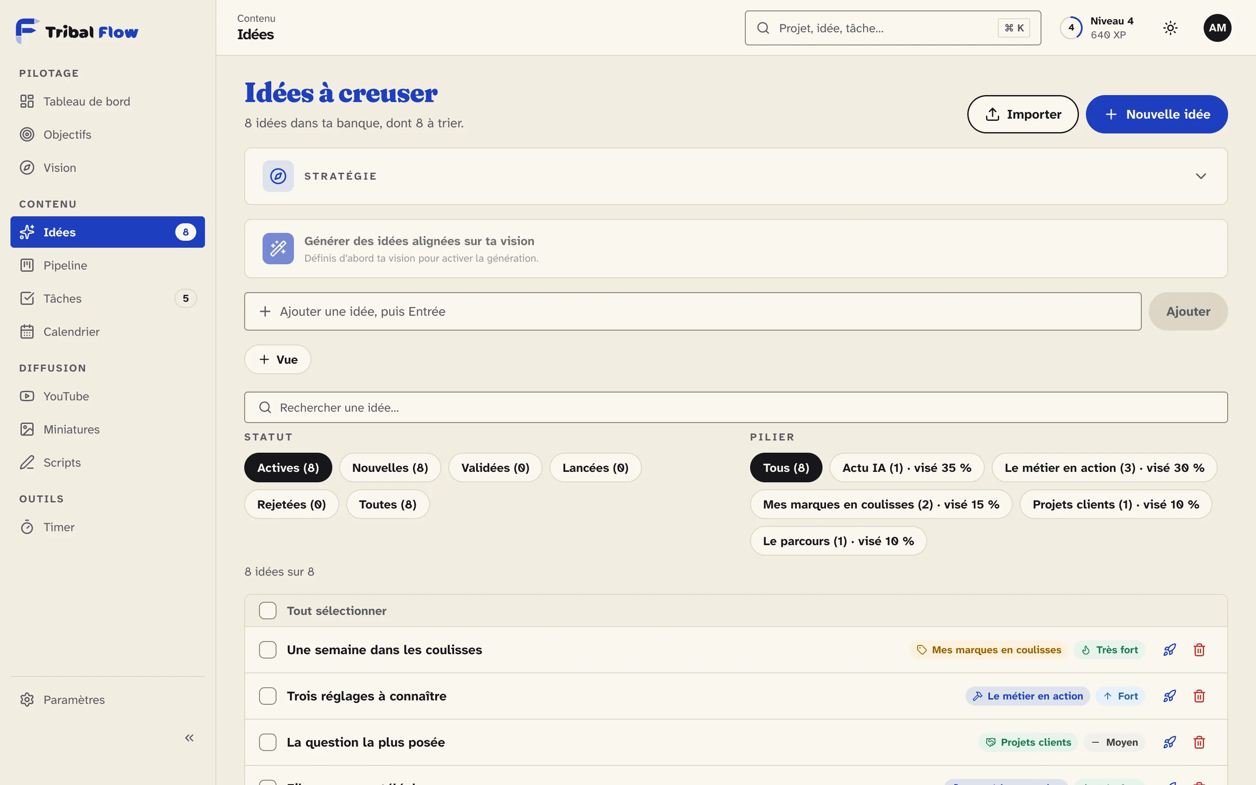Image resolution: width=1256 pixels, height=785 pixels.
Task: Click the Importer button
Action: coord(1022,114)
